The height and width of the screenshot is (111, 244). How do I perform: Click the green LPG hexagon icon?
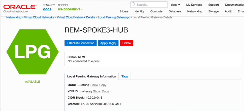(x=32, y=52)
